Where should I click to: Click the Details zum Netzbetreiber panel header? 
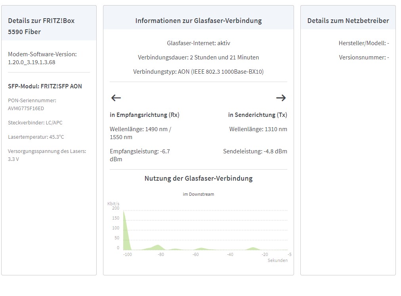(x=348, y=21)
